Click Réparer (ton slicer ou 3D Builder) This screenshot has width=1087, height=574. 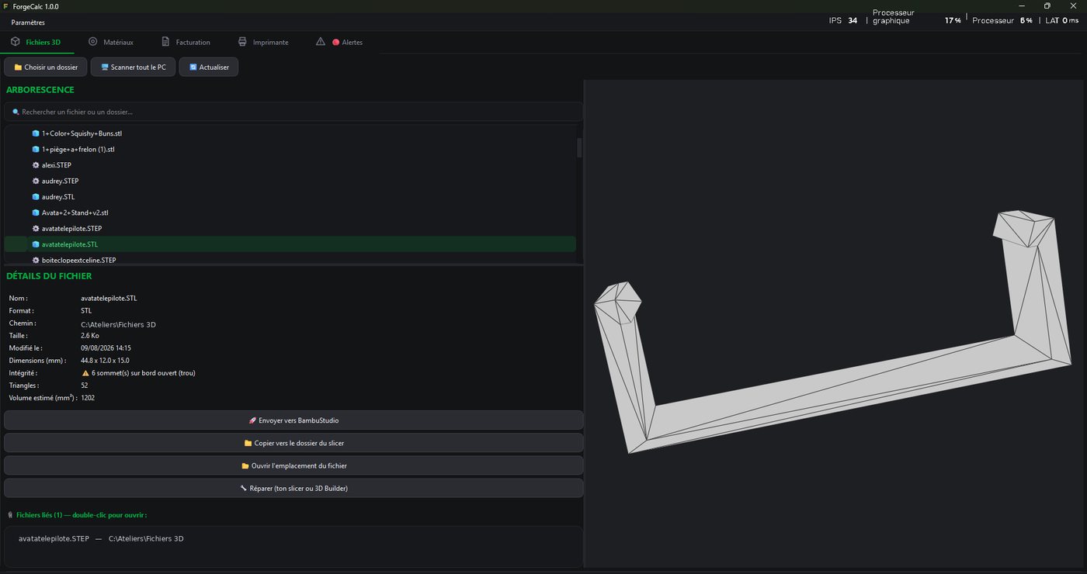pos(293,488)
